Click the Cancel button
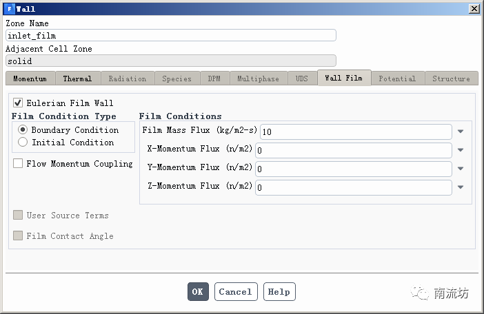484x314 pixels. [x=235, y=292]
